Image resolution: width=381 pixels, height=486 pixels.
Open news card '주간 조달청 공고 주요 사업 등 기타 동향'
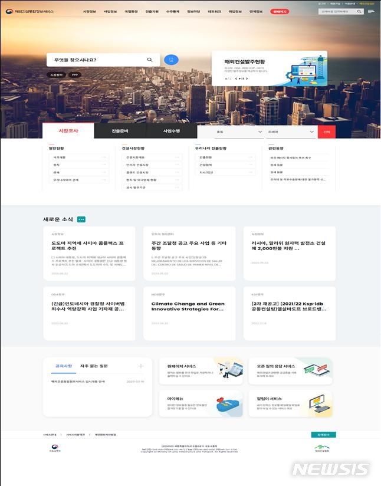(x=189, y=254)
